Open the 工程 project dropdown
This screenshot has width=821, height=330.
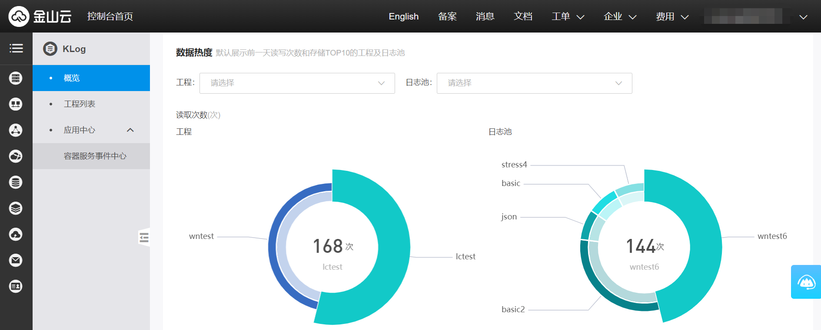click(297, 83)
